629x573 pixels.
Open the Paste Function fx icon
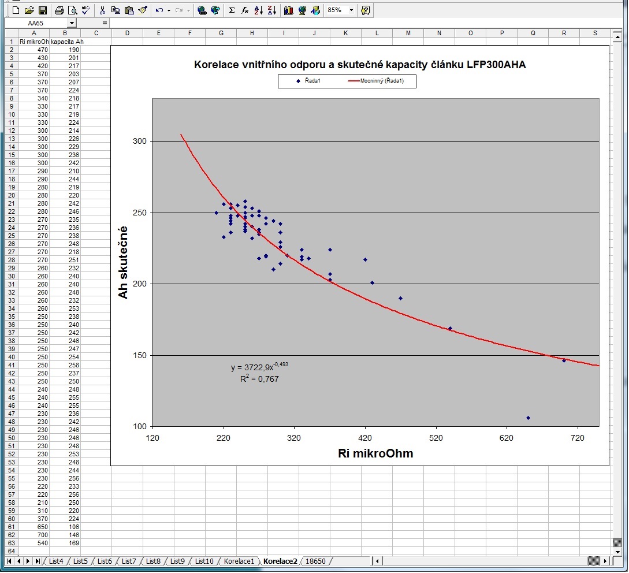pyautogui.click(x=245, y=10)
